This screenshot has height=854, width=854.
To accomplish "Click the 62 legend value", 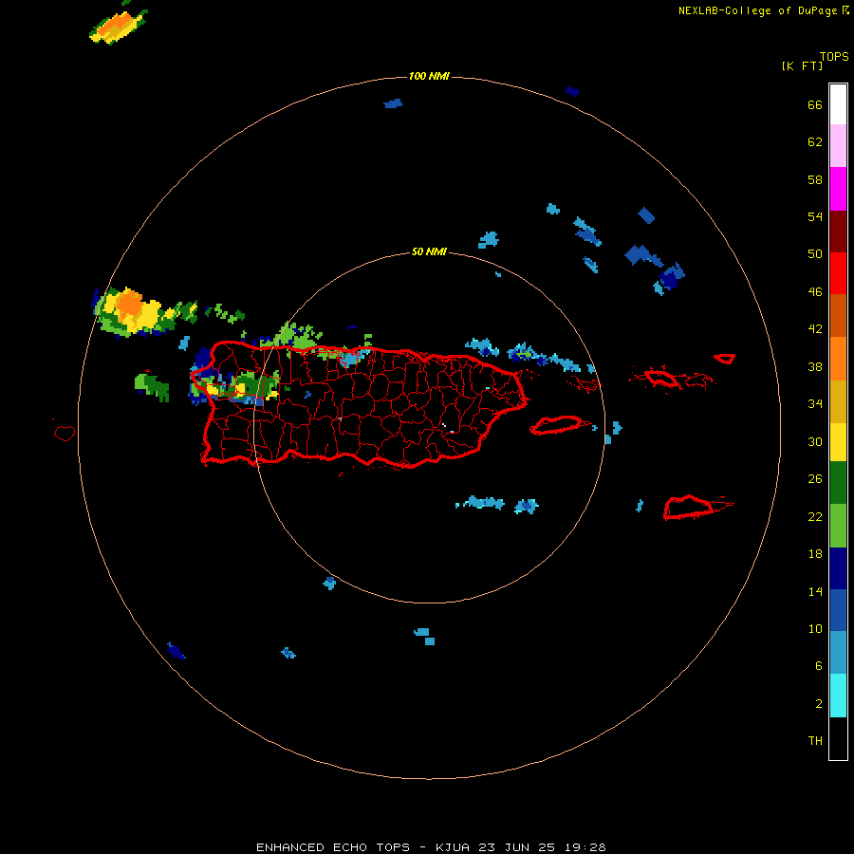I will click(815, 142).
